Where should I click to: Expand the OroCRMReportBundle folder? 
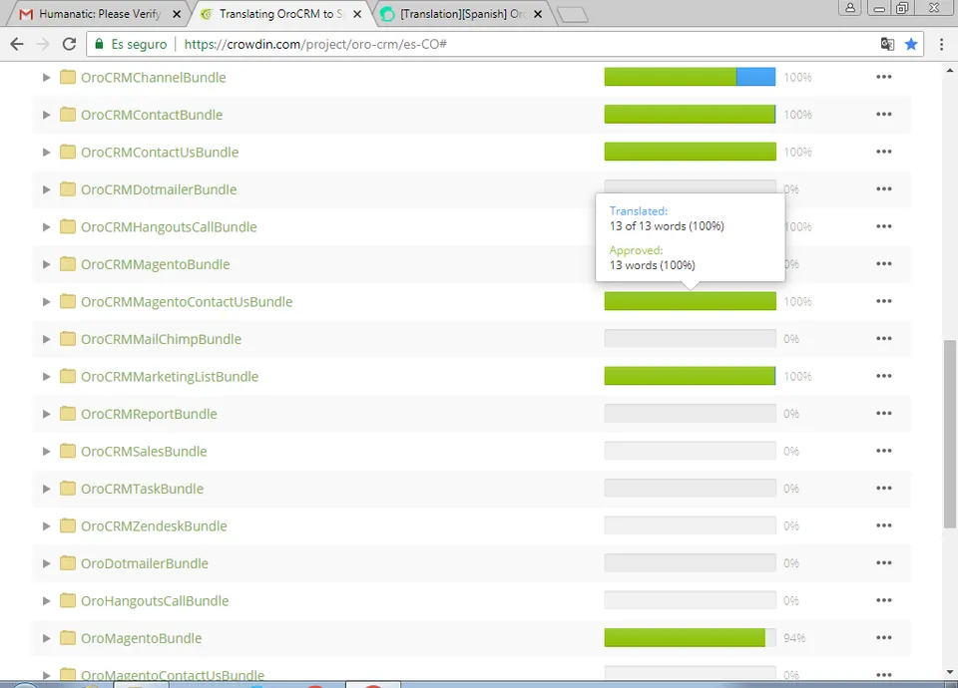point(46,414)
